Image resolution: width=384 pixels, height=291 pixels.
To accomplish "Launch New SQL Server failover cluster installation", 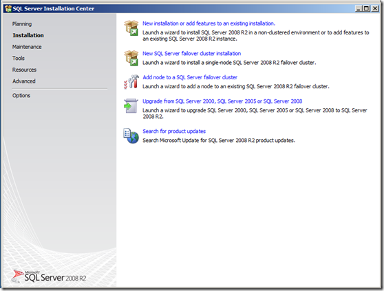I will [192, 54].
